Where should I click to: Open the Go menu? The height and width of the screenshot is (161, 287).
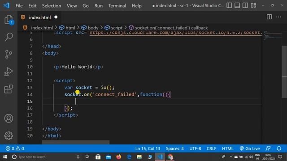click(x=86, y=6)
